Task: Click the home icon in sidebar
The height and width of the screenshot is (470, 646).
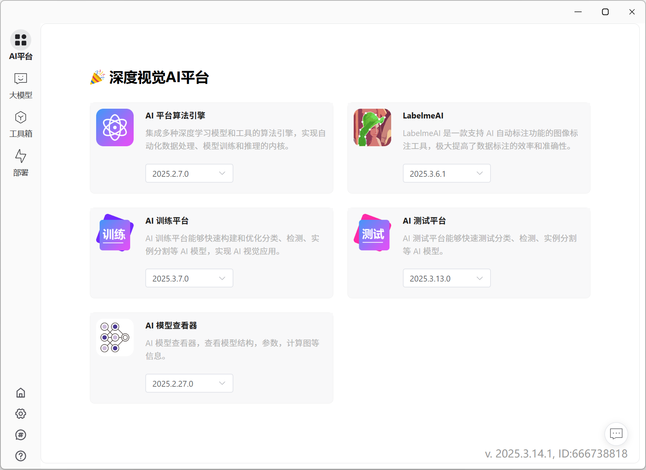Action: (21, 393)
